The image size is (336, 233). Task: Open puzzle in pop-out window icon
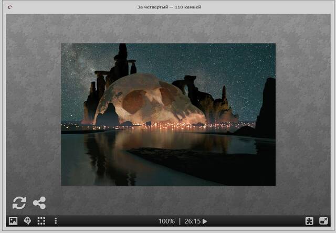coord(323,221)
